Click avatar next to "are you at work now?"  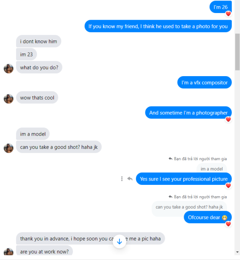click(x=9, y=252)
